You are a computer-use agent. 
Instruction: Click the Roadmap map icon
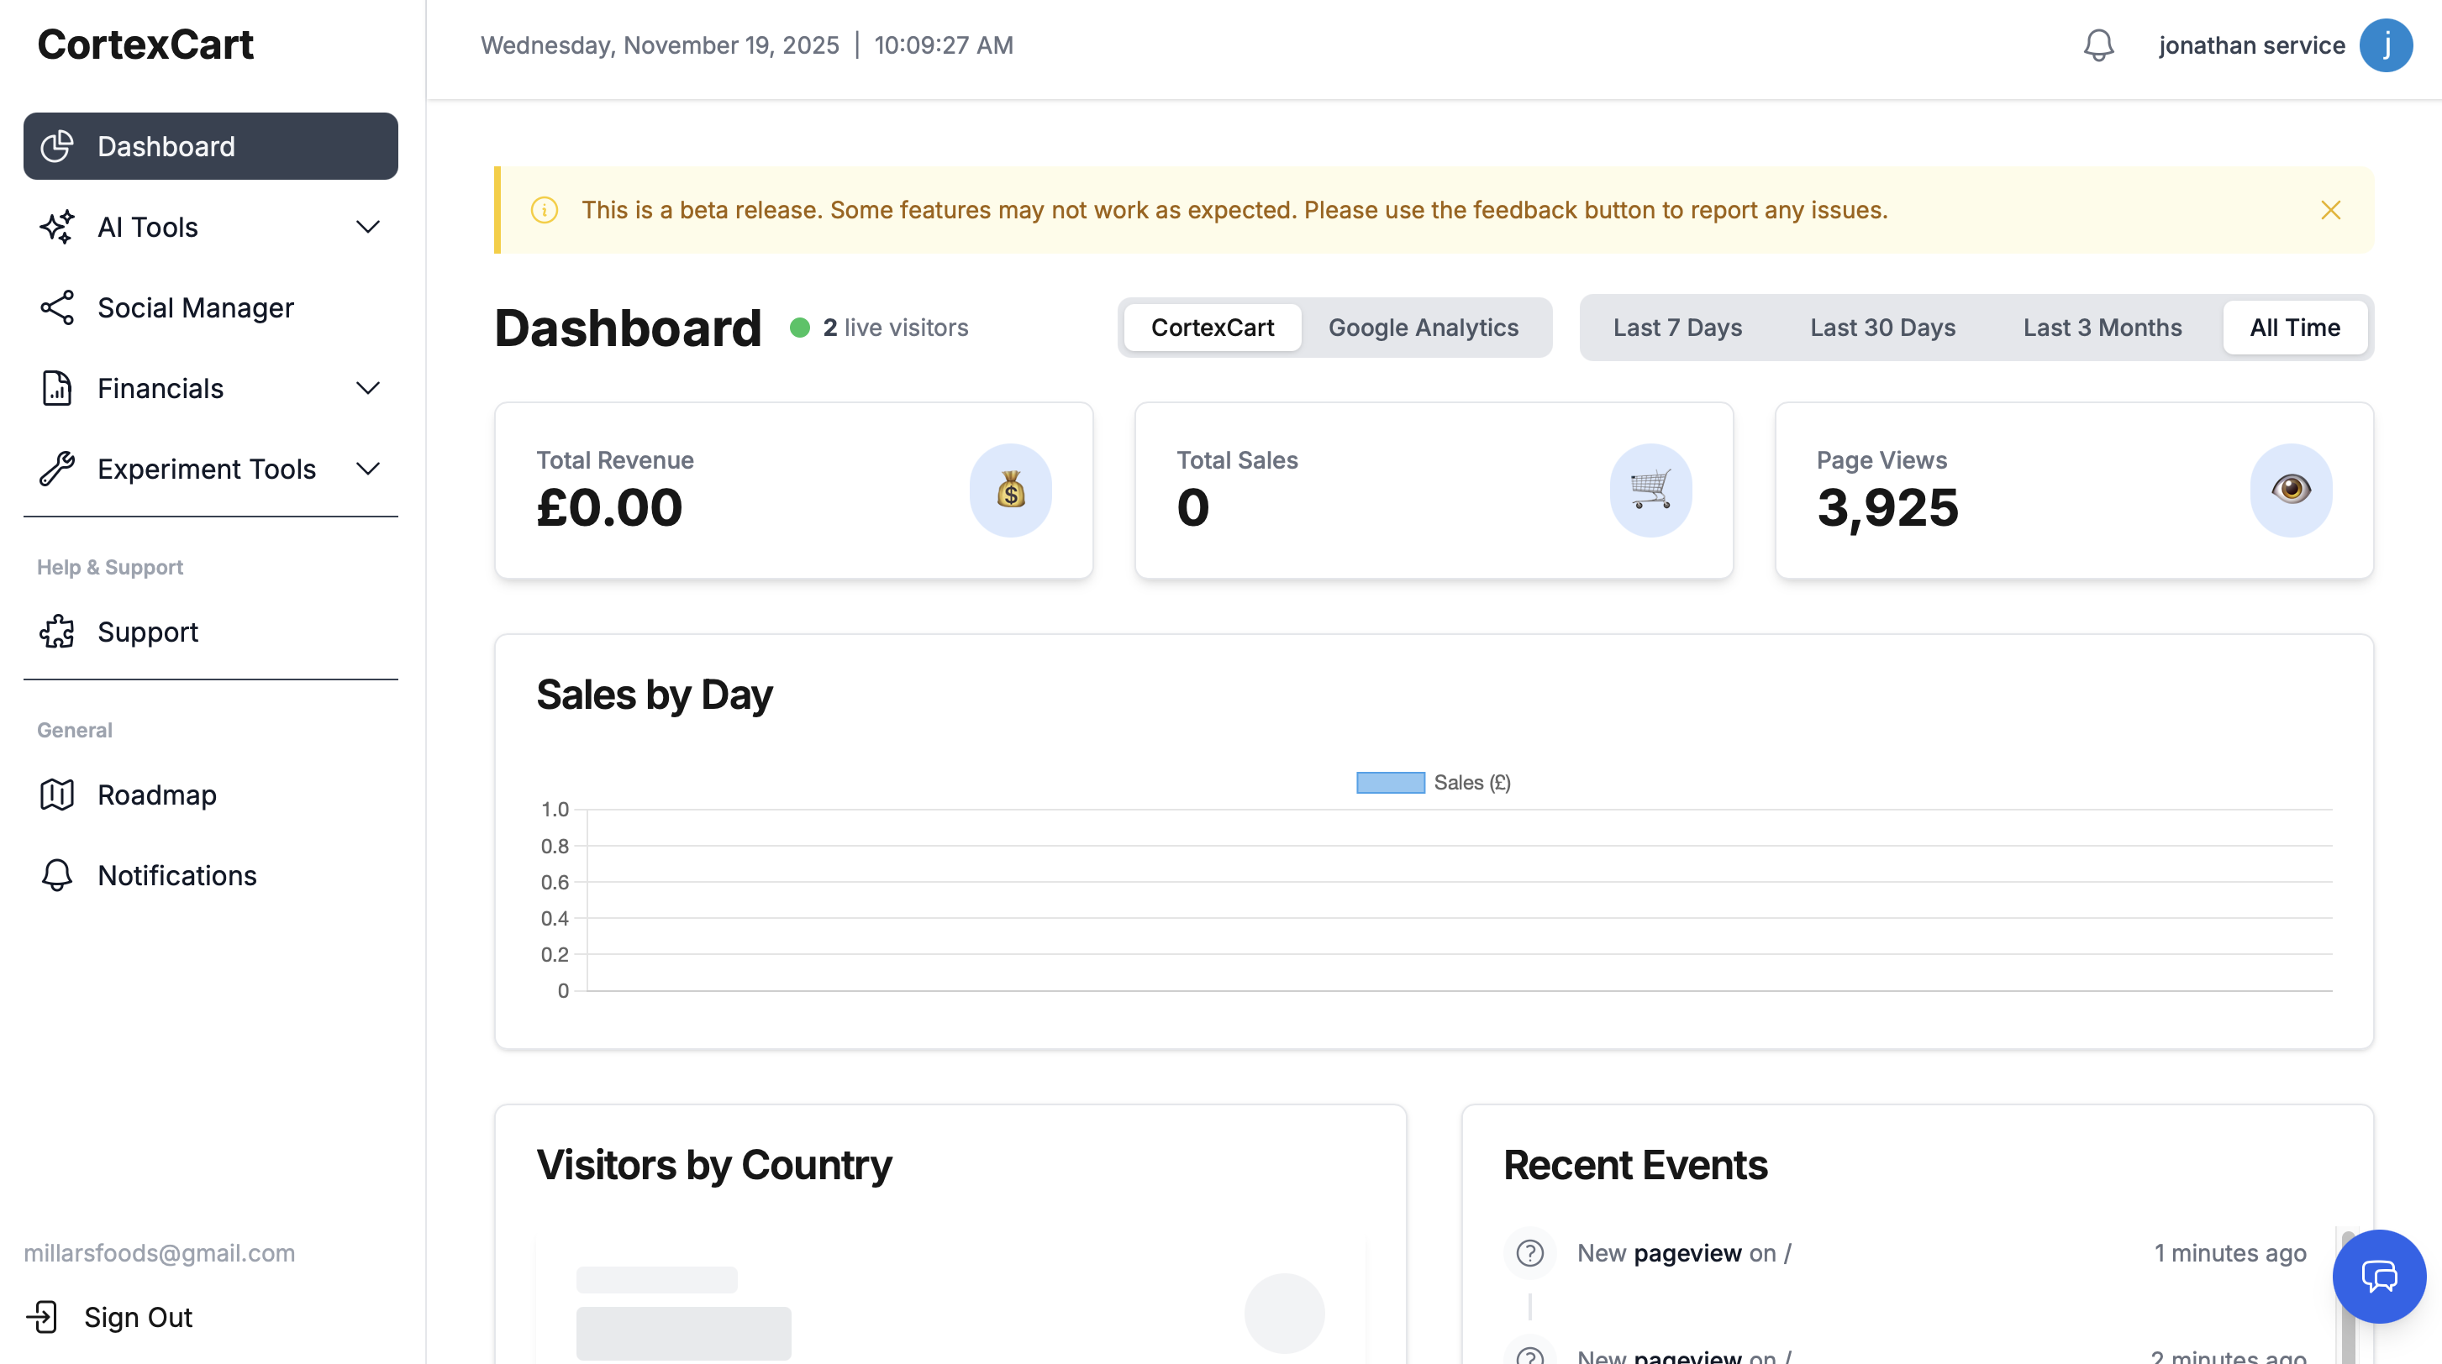(x=57, y=795)
